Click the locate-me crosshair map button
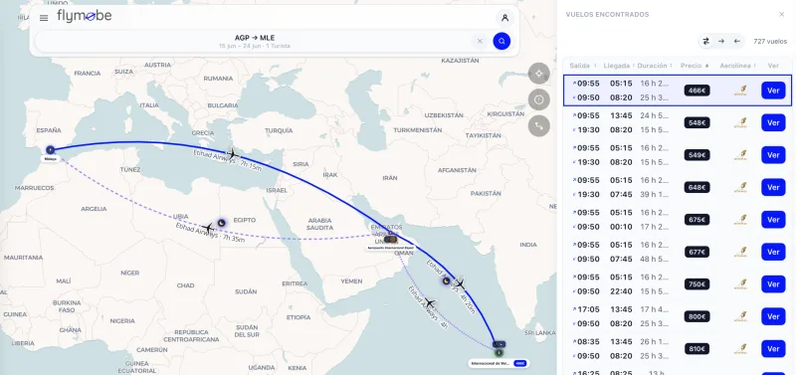The width and height of the screenshot is (796, 375). tap(538, 74)
